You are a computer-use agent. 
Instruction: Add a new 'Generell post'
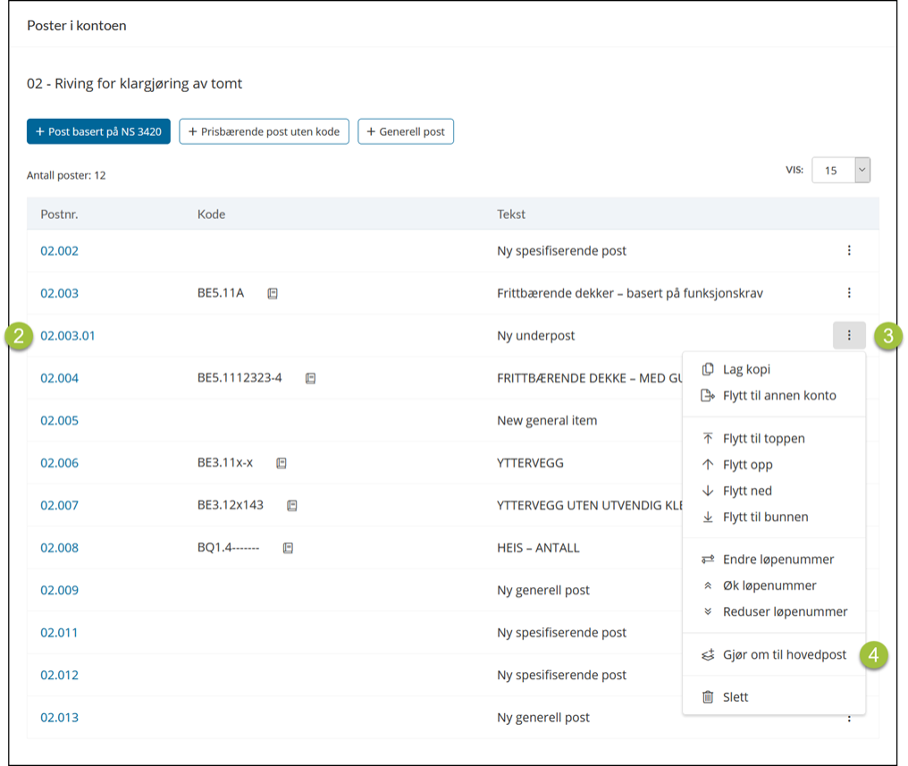pyautogui.click(x=406, y=131)
